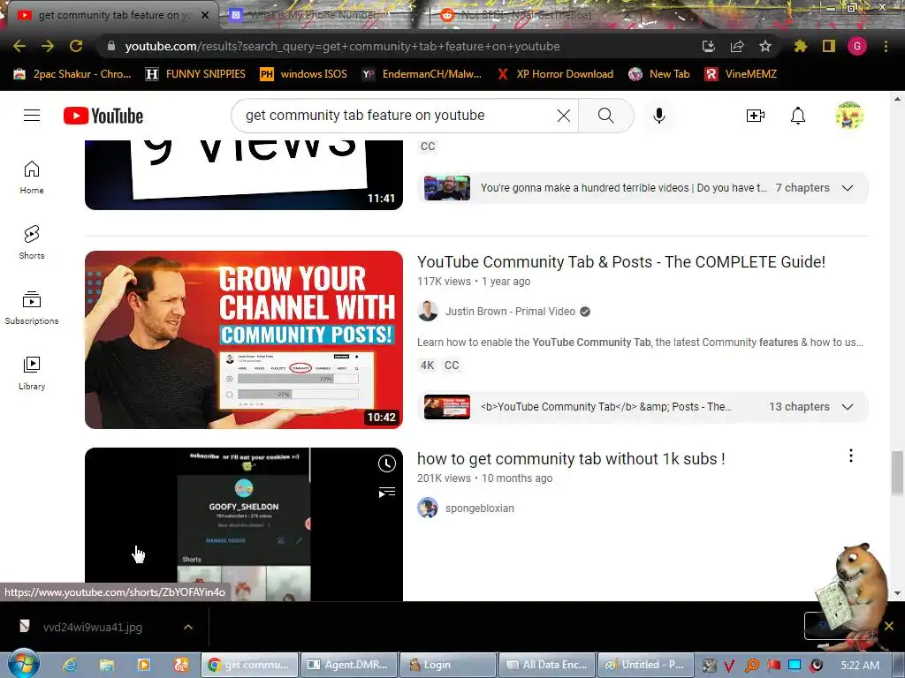Open VineMEMZ bookmark
Screen dimensions: 905x678
click(741, 74)
